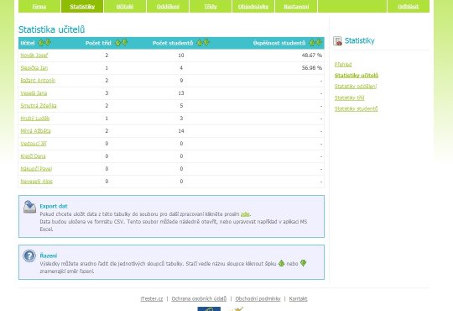The image size is (453, 311).
Task: Click the Export dat heading
Action: coord(54,206)
